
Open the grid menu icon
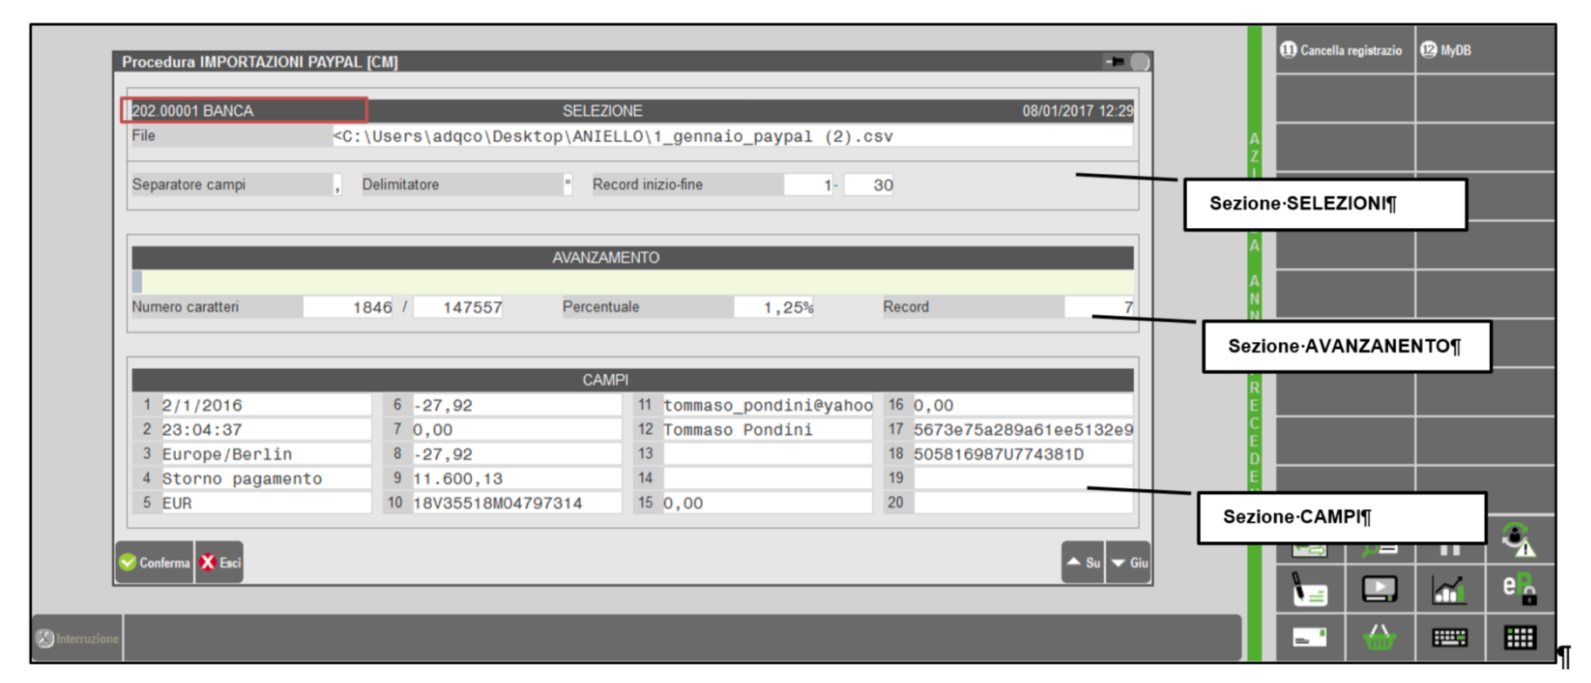1520,638
